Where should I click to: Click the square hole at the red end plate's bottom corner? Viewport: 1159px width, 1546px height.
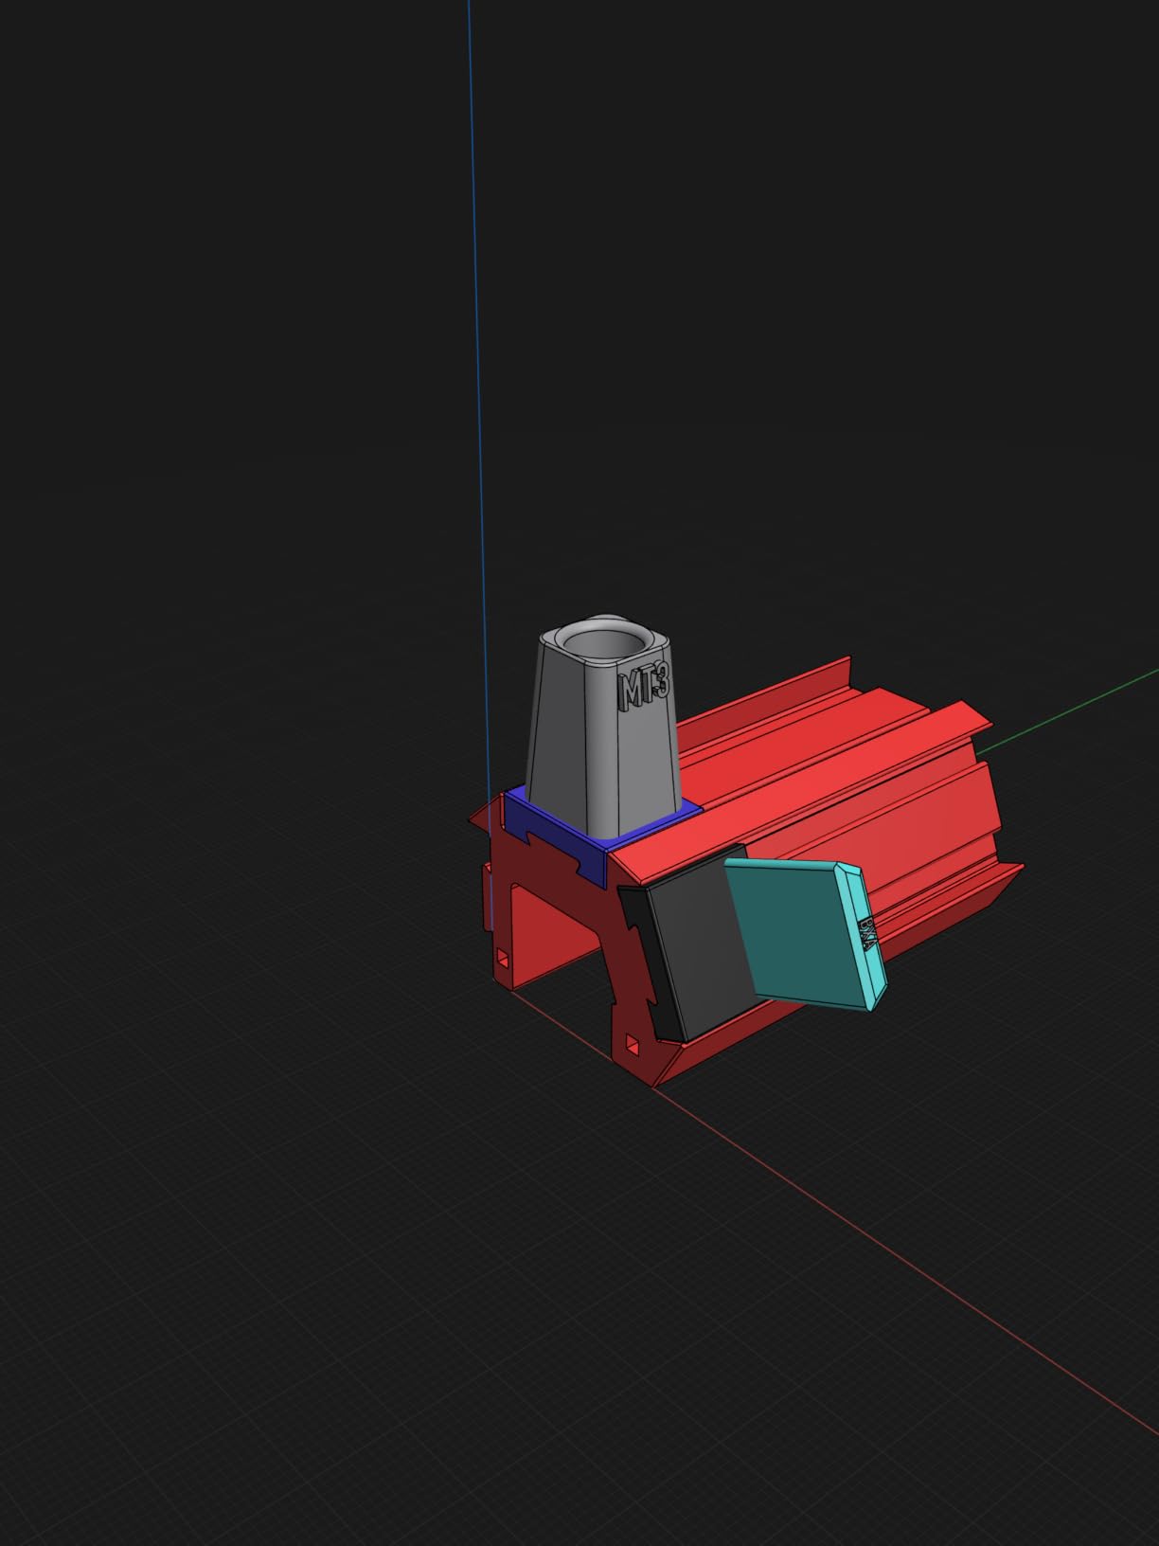pos(633,1046)
